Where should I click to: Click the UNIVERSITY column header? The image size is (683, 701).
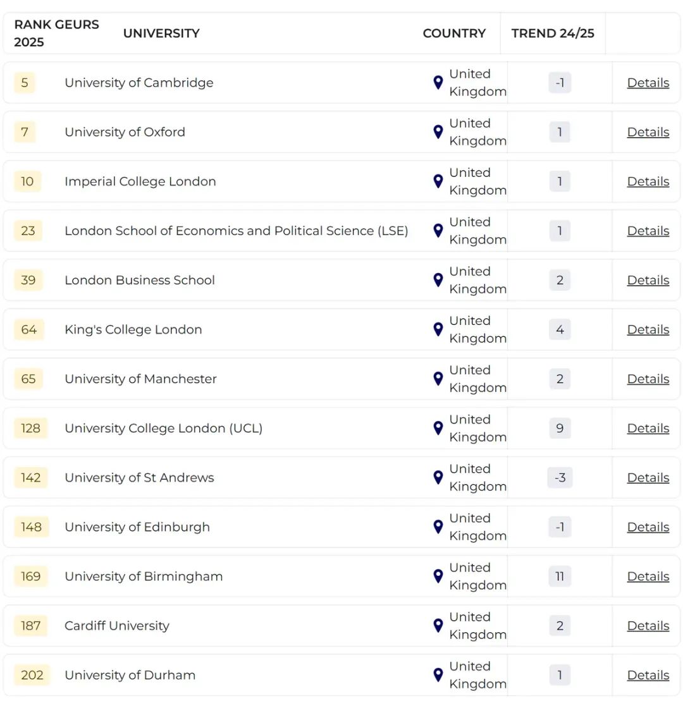click(x=161, y=34)
